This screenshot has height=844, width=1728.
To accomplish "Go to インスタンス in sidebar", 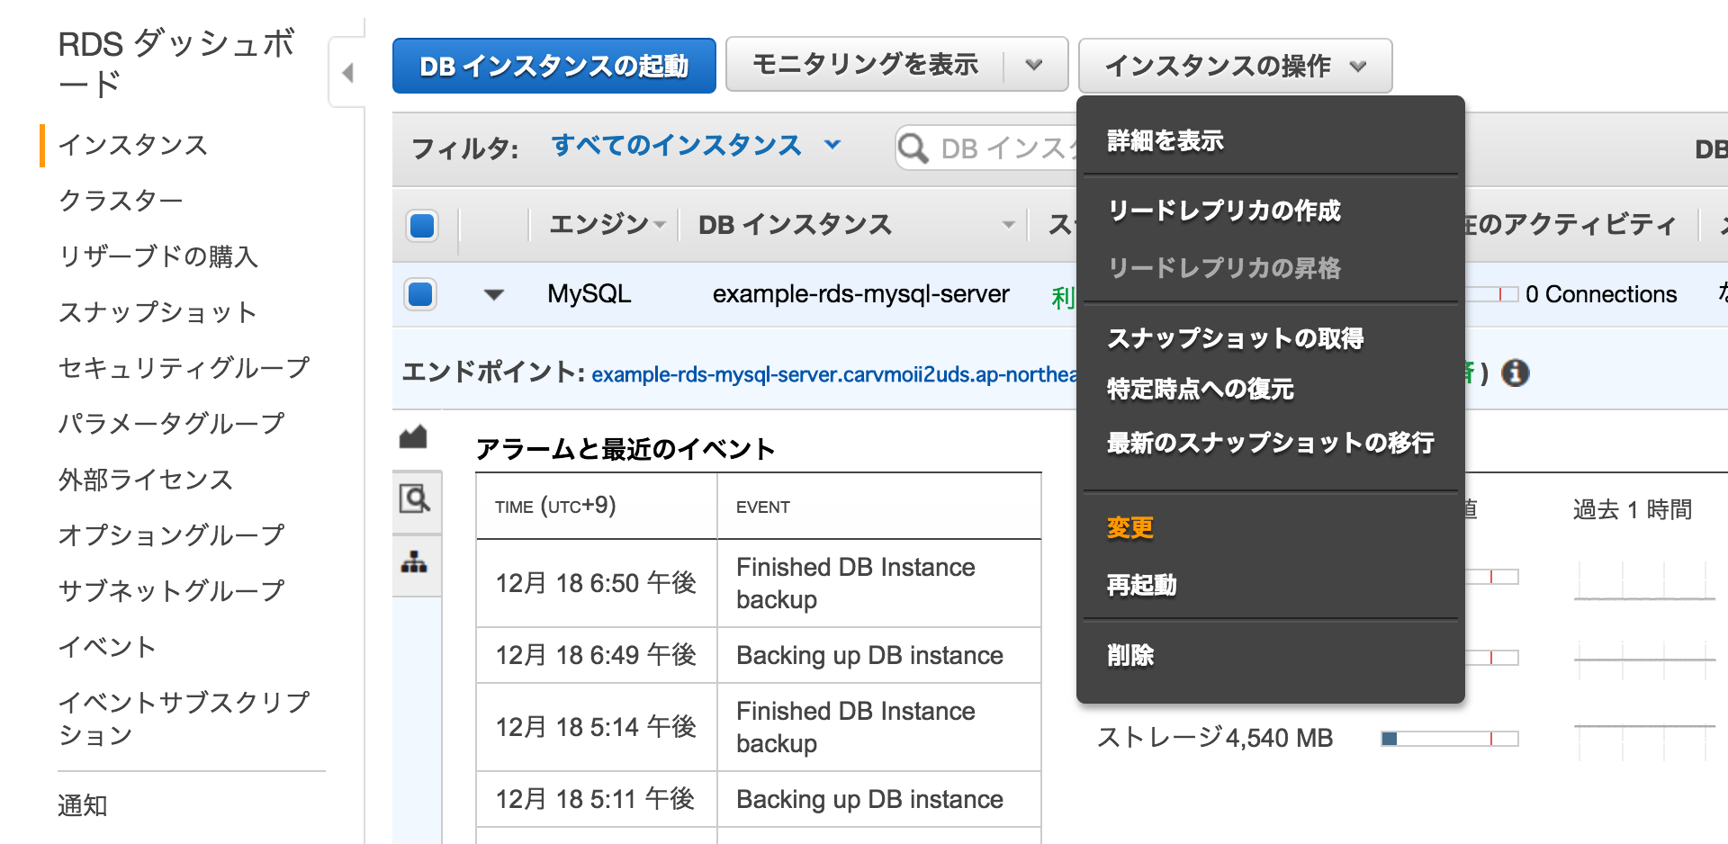I will [x=133, y=144].
